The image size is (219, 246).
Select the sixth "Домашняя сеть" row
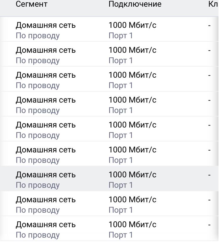tap(46, 150)
